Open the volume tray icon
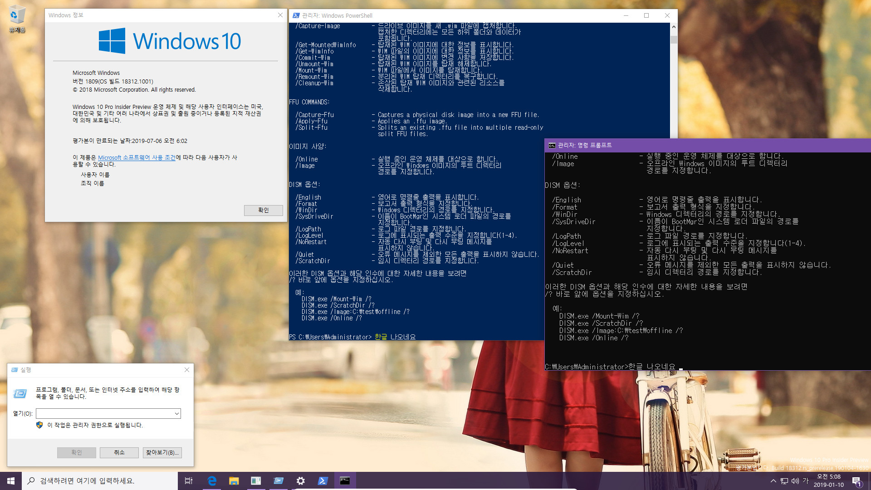 (795, 481)
